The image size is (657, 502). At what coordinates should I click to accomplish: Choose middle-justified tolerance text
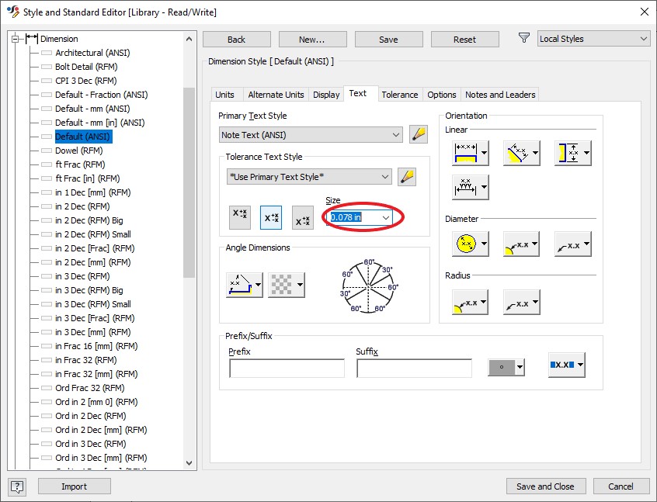pos(271,217)
